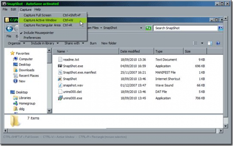Click the Burn button
The image size is (233, 146).
[x=93, y=43]
